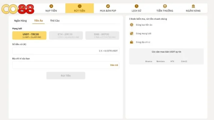Switch to the Ngân Hàng tab
This screenshot has height=120, width=214.
20,21
